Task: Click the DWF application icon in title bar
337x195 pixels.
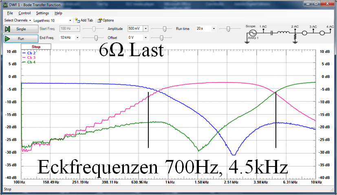Action: pos(5,4)
